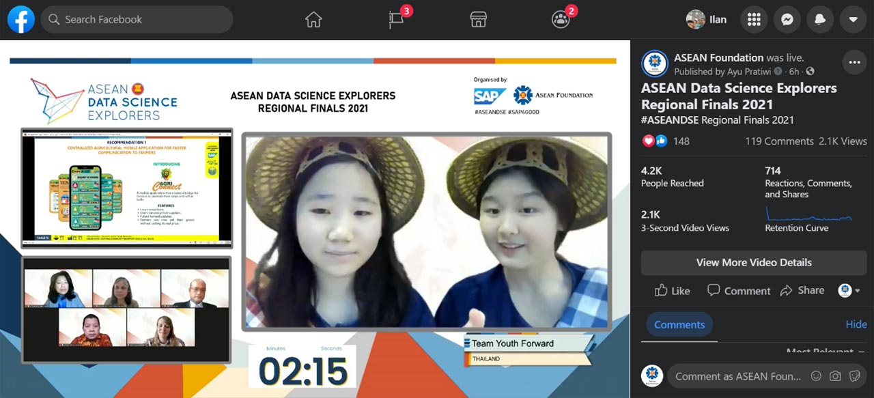This screenshot has height=398, width=874.
Task: Go to Marketplace
Action: tap(478, 19)
